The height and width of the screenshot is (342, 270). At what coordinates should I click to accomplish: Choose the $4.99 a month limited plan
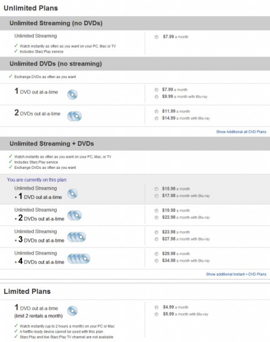pos(156,307)
